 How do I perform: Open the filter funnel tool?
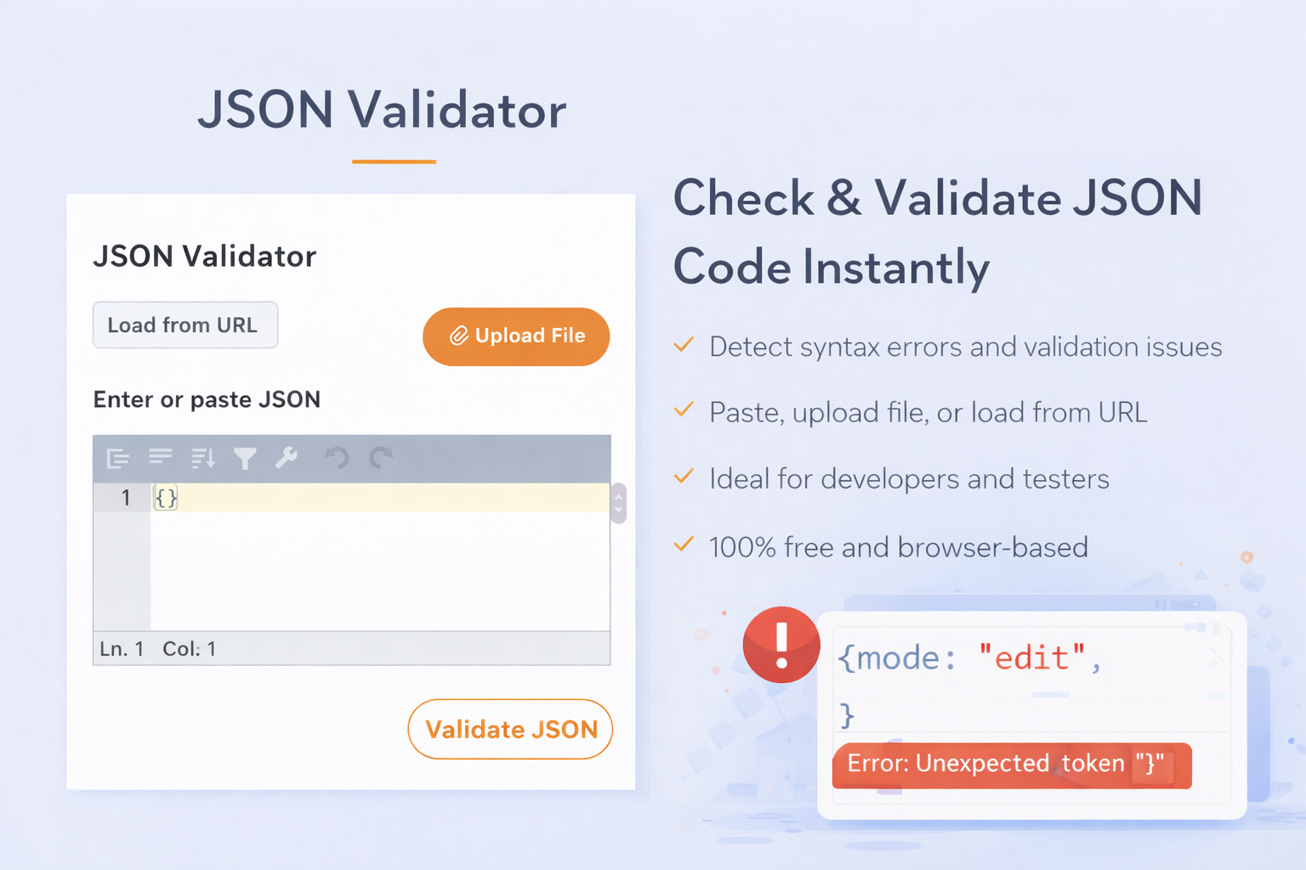245,459
